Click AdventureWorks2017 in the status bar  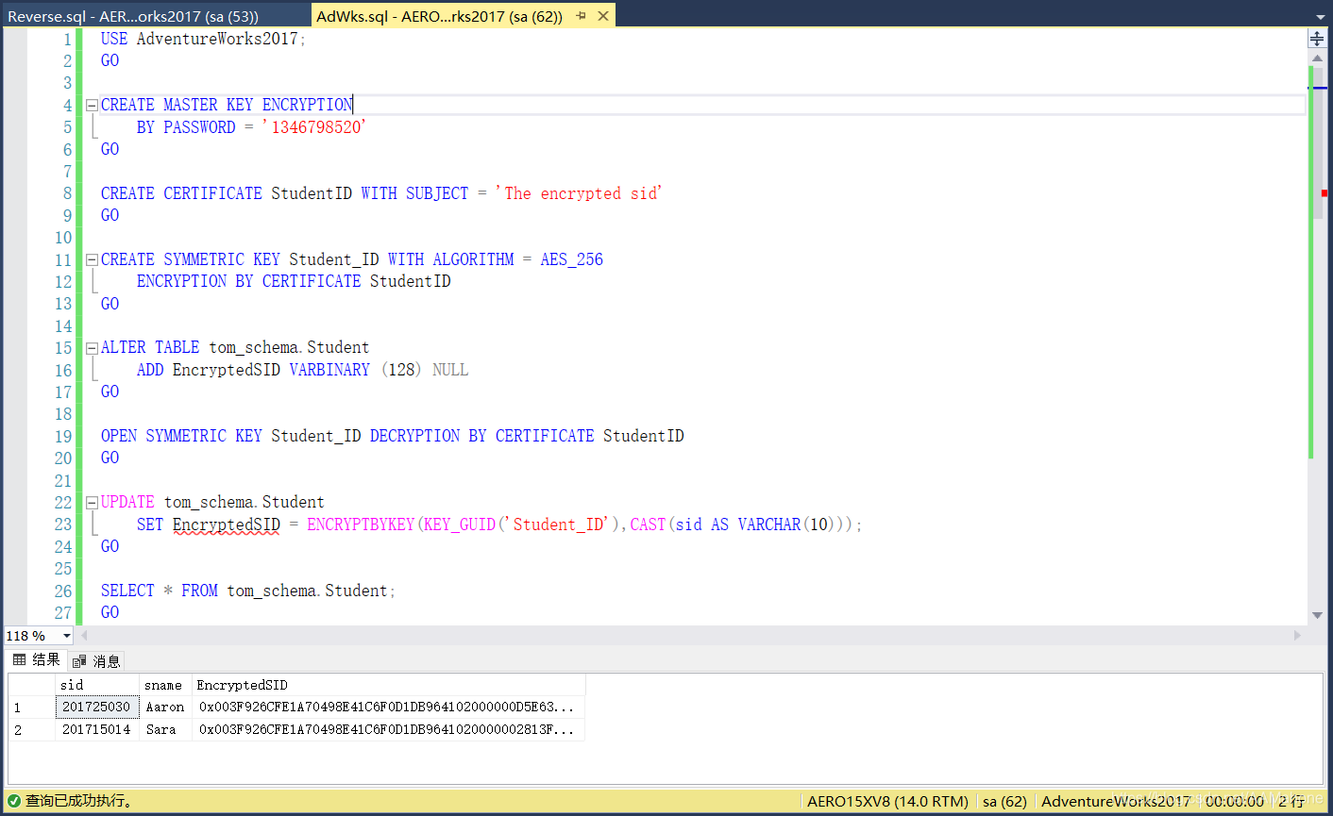[x=1116, y=801]
